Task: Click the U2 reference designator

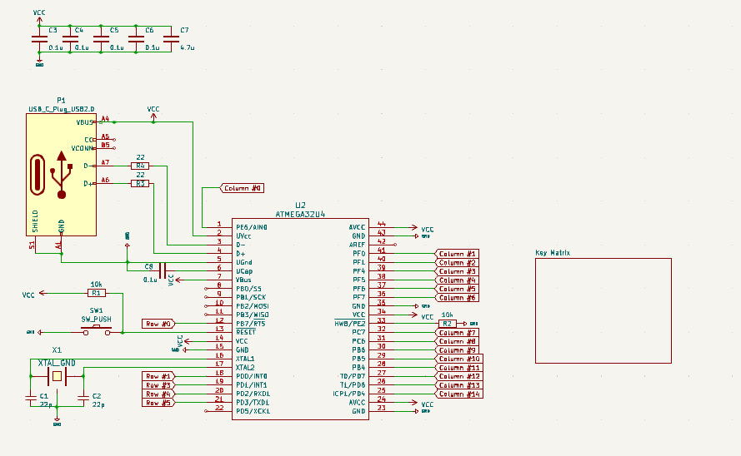Action: click(300, 206)
